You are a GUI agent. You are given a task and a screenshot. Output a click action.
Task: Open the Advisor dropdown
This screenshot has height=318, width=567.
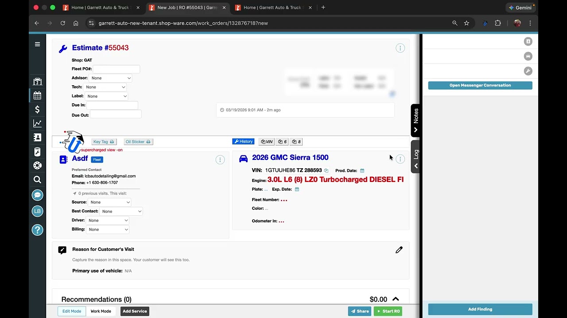(111, 78)
